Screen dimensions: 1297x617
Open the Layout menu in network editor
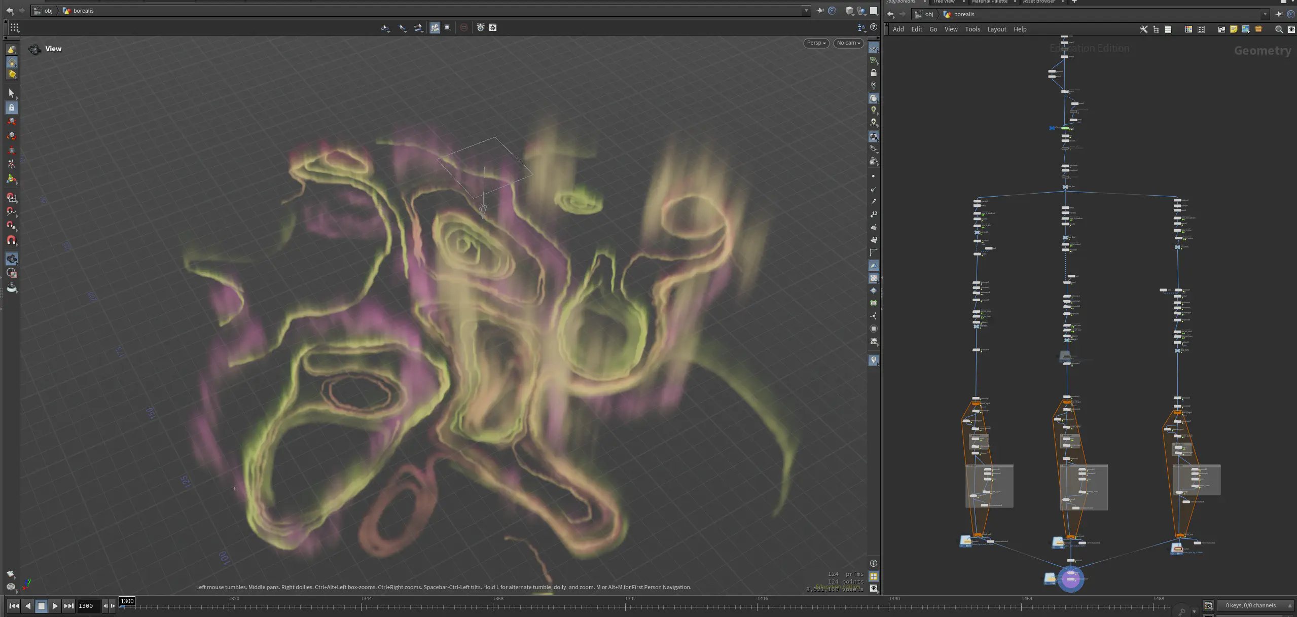pyautogui.click(x=996, y=29)
